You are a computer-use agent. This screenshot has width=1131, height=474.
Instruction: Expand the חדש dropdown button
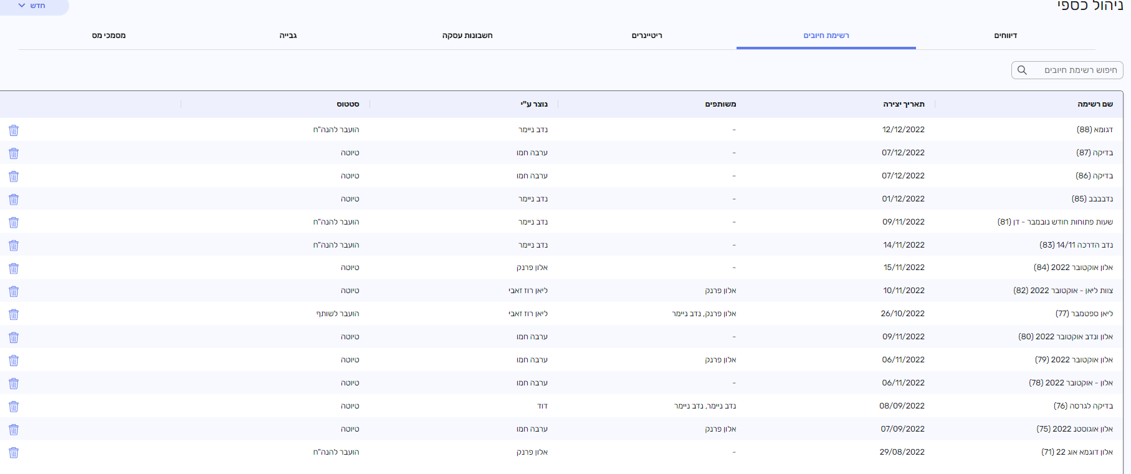coord(32,6)
